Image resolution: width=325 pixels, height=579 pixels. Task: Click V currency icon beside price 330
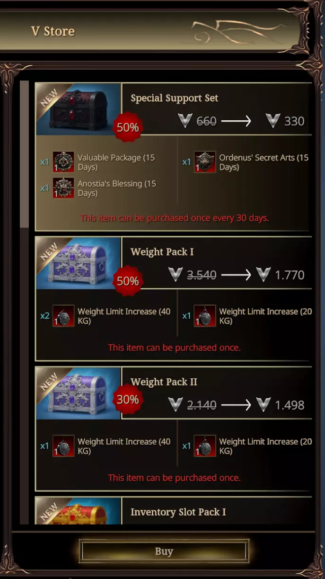[273, 121]
